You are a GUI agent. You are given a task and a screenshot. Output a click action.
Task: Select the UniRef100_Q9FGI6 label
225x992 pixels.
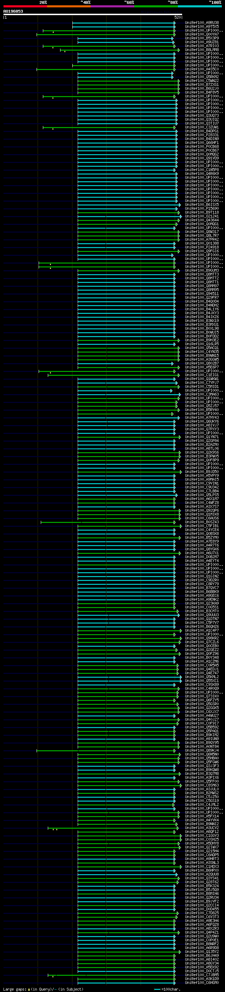[202, 251]
